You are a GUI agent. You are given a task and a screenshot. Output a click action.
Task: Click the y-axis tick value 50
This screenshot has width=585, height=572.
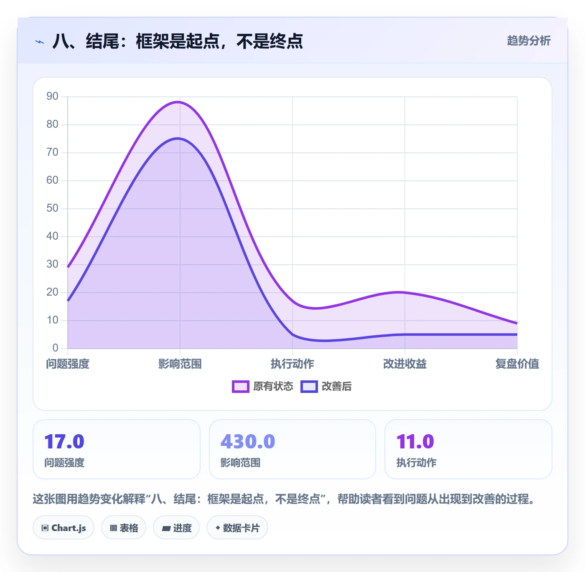tap(52, 208)
